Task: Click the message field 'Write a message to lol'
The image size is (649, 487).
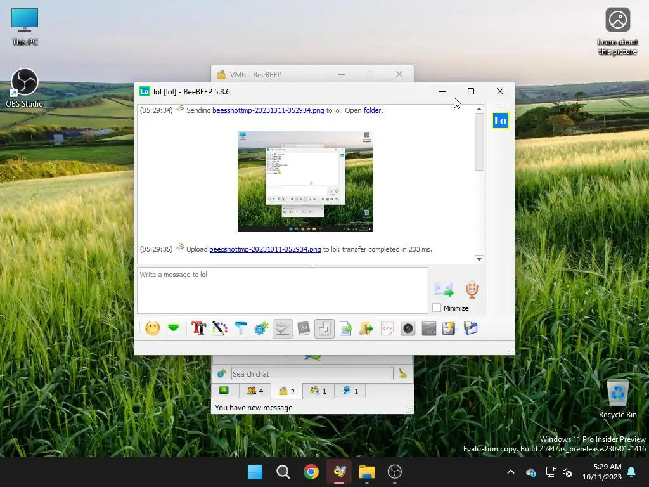Action: (x=283, y=290)
